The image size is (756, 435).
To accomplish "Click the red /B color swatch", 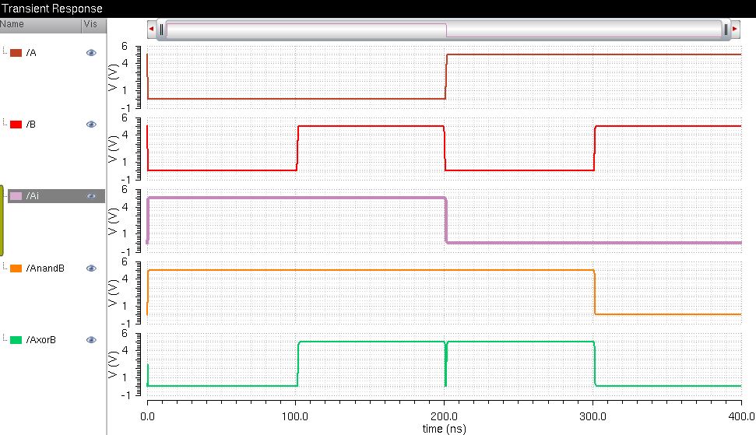I will [x=16, y=125].
